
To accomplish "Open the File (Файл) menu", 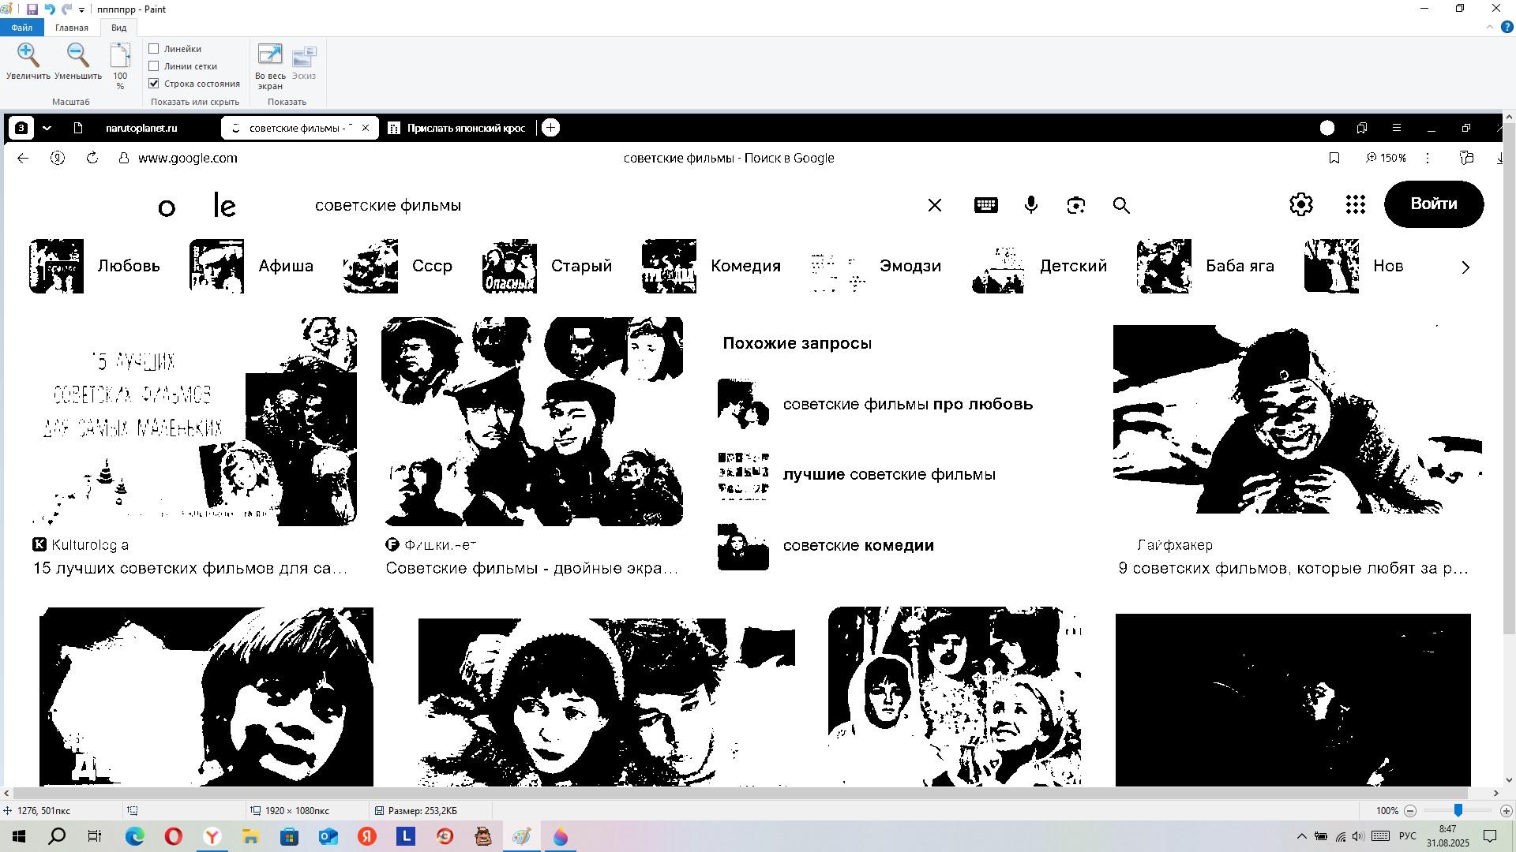I will point(21,28).
